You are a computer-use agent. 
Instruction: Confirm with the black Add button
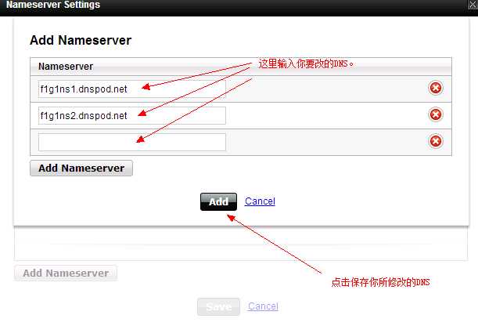218,201
